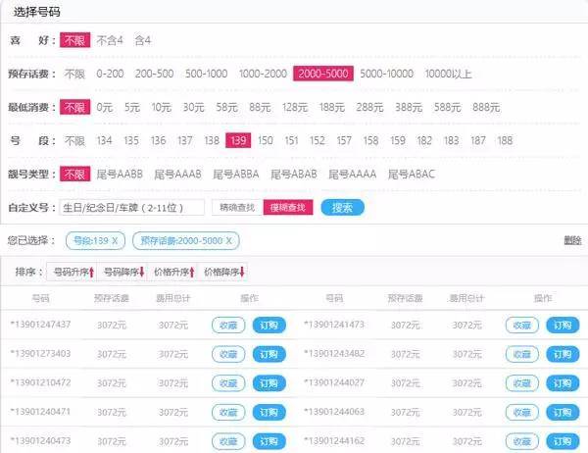Order number 13901273403 with 订购
588x453 pixels.
pos(269,354)
